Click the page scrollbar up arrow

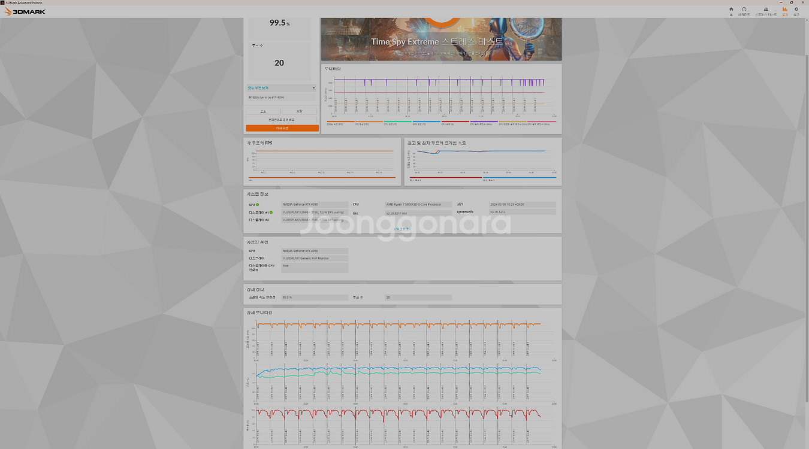point(806,20)
